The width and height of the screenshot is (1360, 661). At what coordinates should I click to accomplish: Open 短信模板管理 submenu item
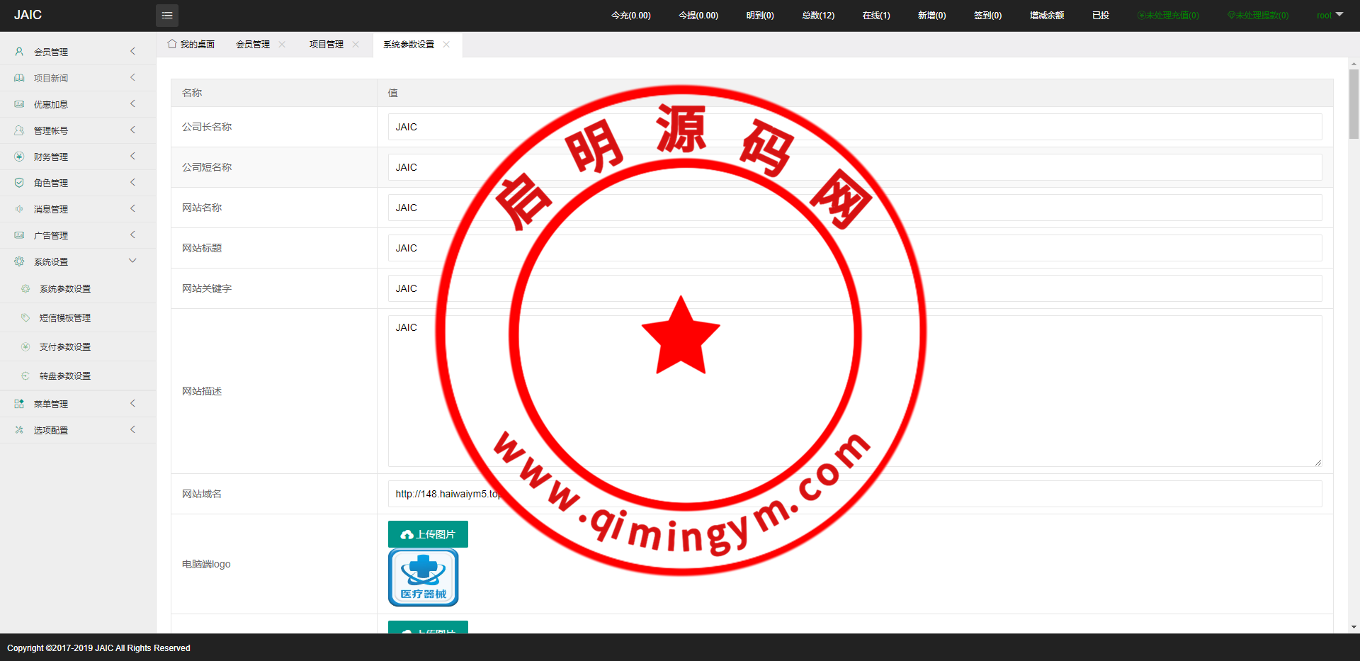pyautogui.click(x=65, y=318)
